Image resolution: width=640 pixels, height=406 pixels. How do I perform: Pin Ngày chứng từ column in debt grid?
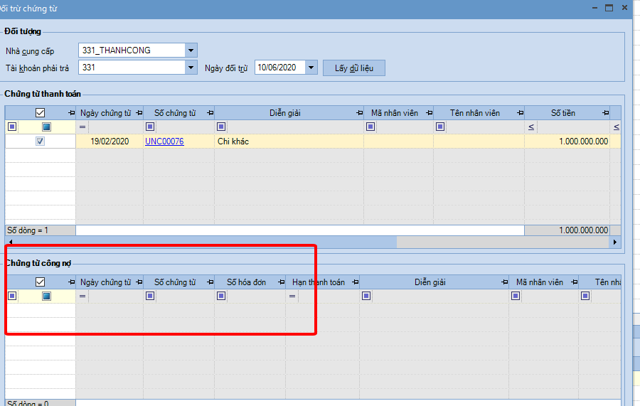[x=139, y=282]
